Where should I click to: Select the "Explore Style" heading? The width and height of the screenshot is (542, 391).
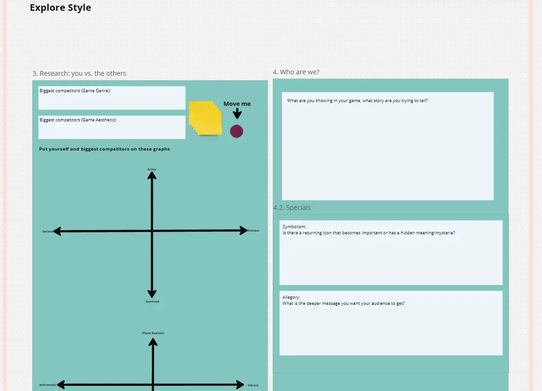60,8
